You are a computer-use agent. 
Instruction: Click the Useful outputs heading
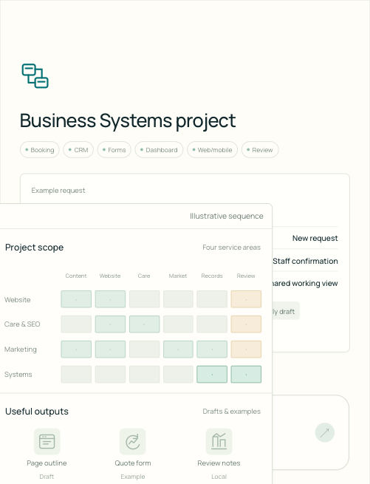point(37,412)
